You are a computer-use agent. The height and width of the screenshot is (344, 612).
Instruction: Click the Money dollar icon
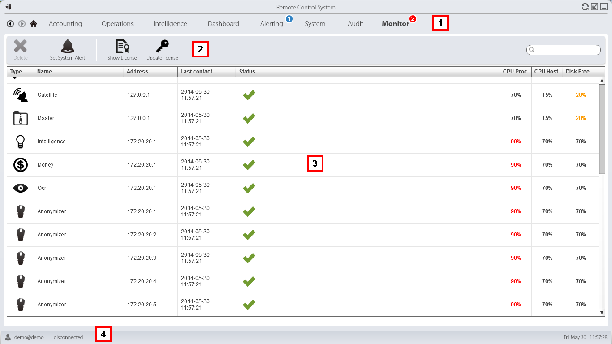[x=21, y=165]
